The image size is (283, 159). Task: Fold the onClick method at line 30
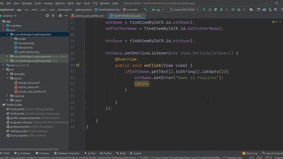click(84, 65)
